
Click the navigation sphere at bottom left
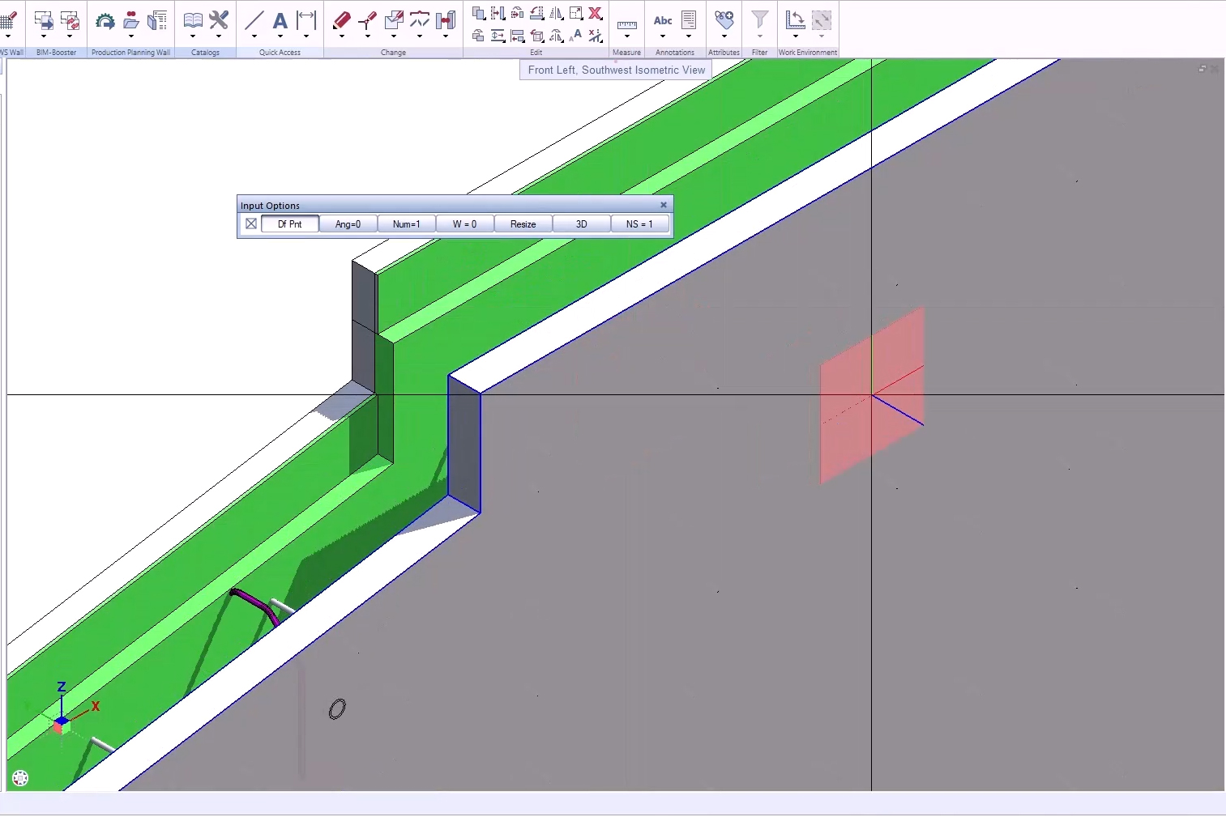(x=19, y=777)
